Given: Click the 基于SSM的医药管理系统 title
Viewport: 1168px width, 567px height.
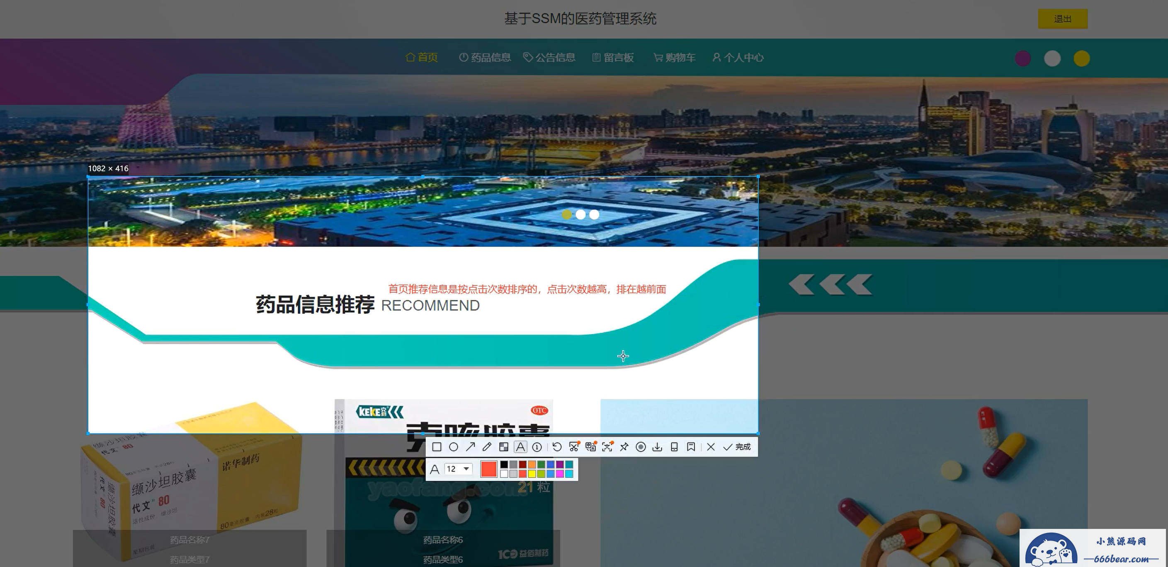Looking at the screenshot, I should pos(580,19).
